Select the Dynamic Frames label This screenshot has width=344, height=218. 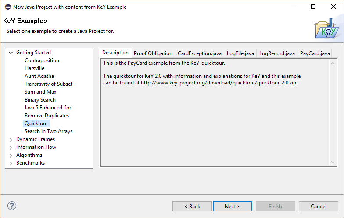click(x=35, y=139)
